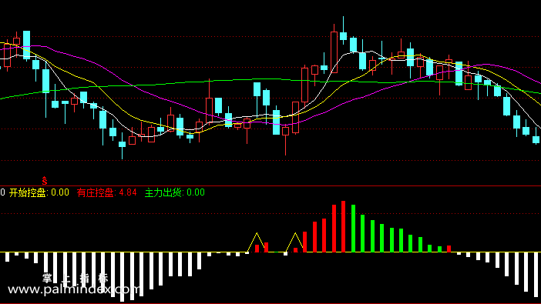Screen dimensions: 541x304
Task: Select the small white bar between yellow triangles
Action: click(x=285, y=254)
